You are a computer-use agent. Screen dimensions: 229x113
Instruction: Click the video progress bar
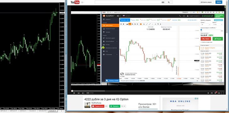(x=148, y=91)
